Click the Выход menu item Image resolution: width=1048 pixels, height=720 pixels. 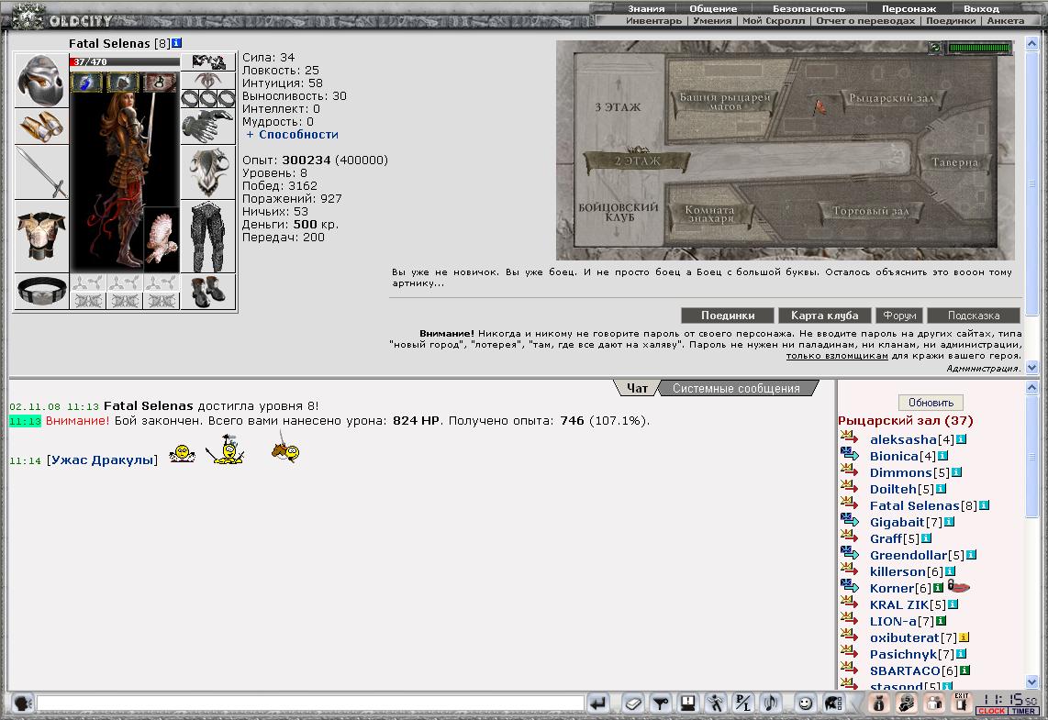pos(981,8)
